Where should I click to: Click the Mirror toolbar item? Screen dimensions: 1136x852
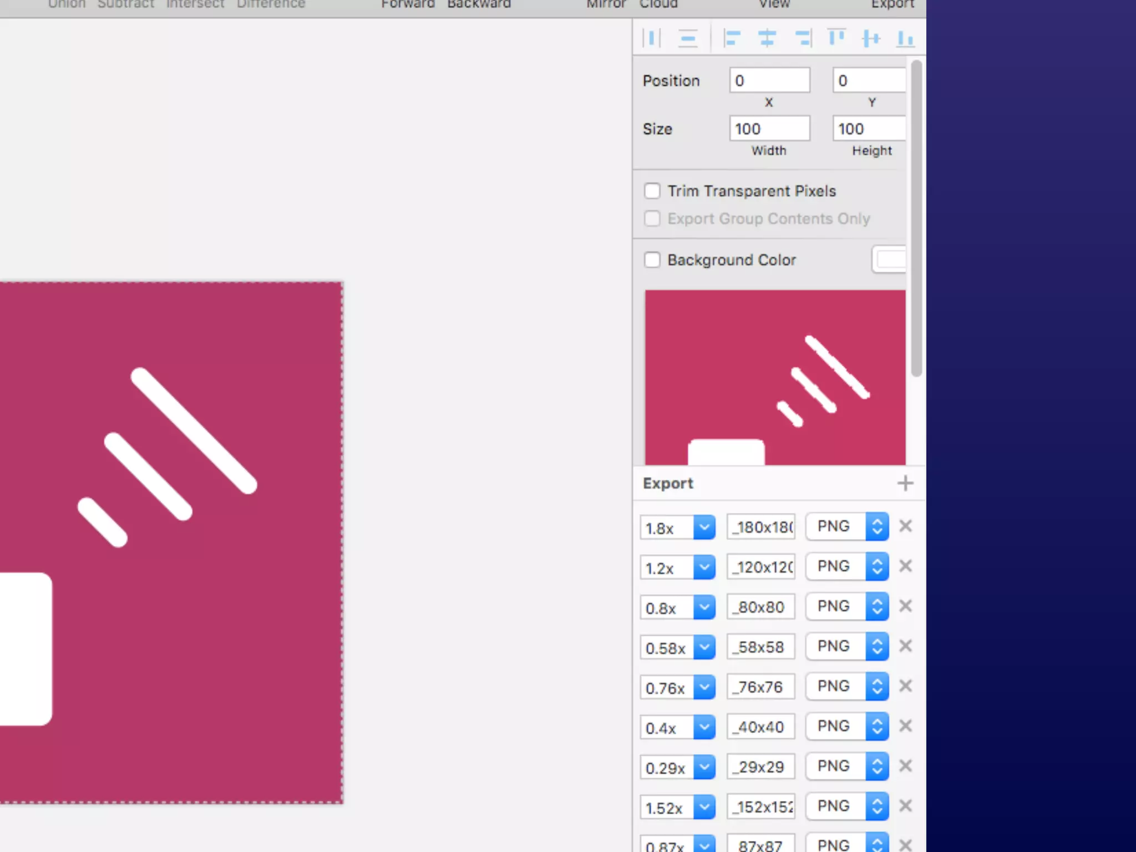click(x=606, y=4)
